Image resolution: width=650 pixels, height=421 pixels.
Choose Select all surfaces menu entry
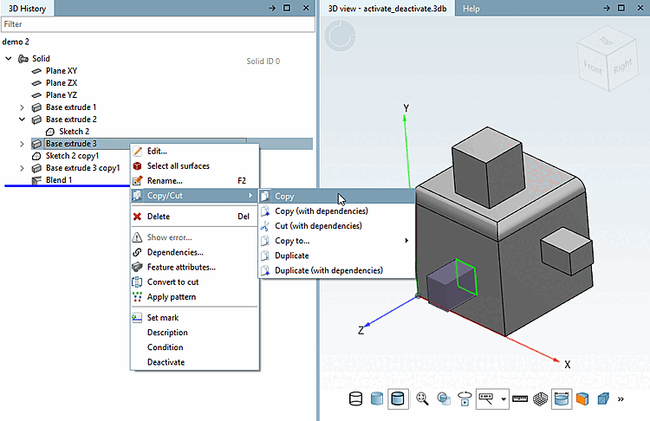pyautogui.click(x=195, y=165)
